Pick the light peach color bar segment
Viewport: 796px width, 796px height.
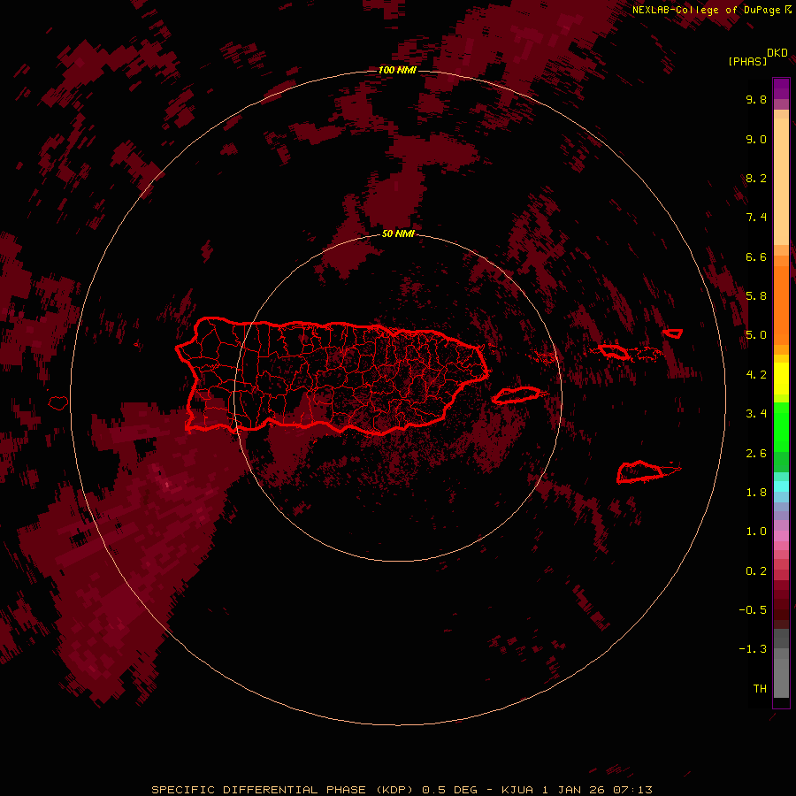(x=781, y=181)
